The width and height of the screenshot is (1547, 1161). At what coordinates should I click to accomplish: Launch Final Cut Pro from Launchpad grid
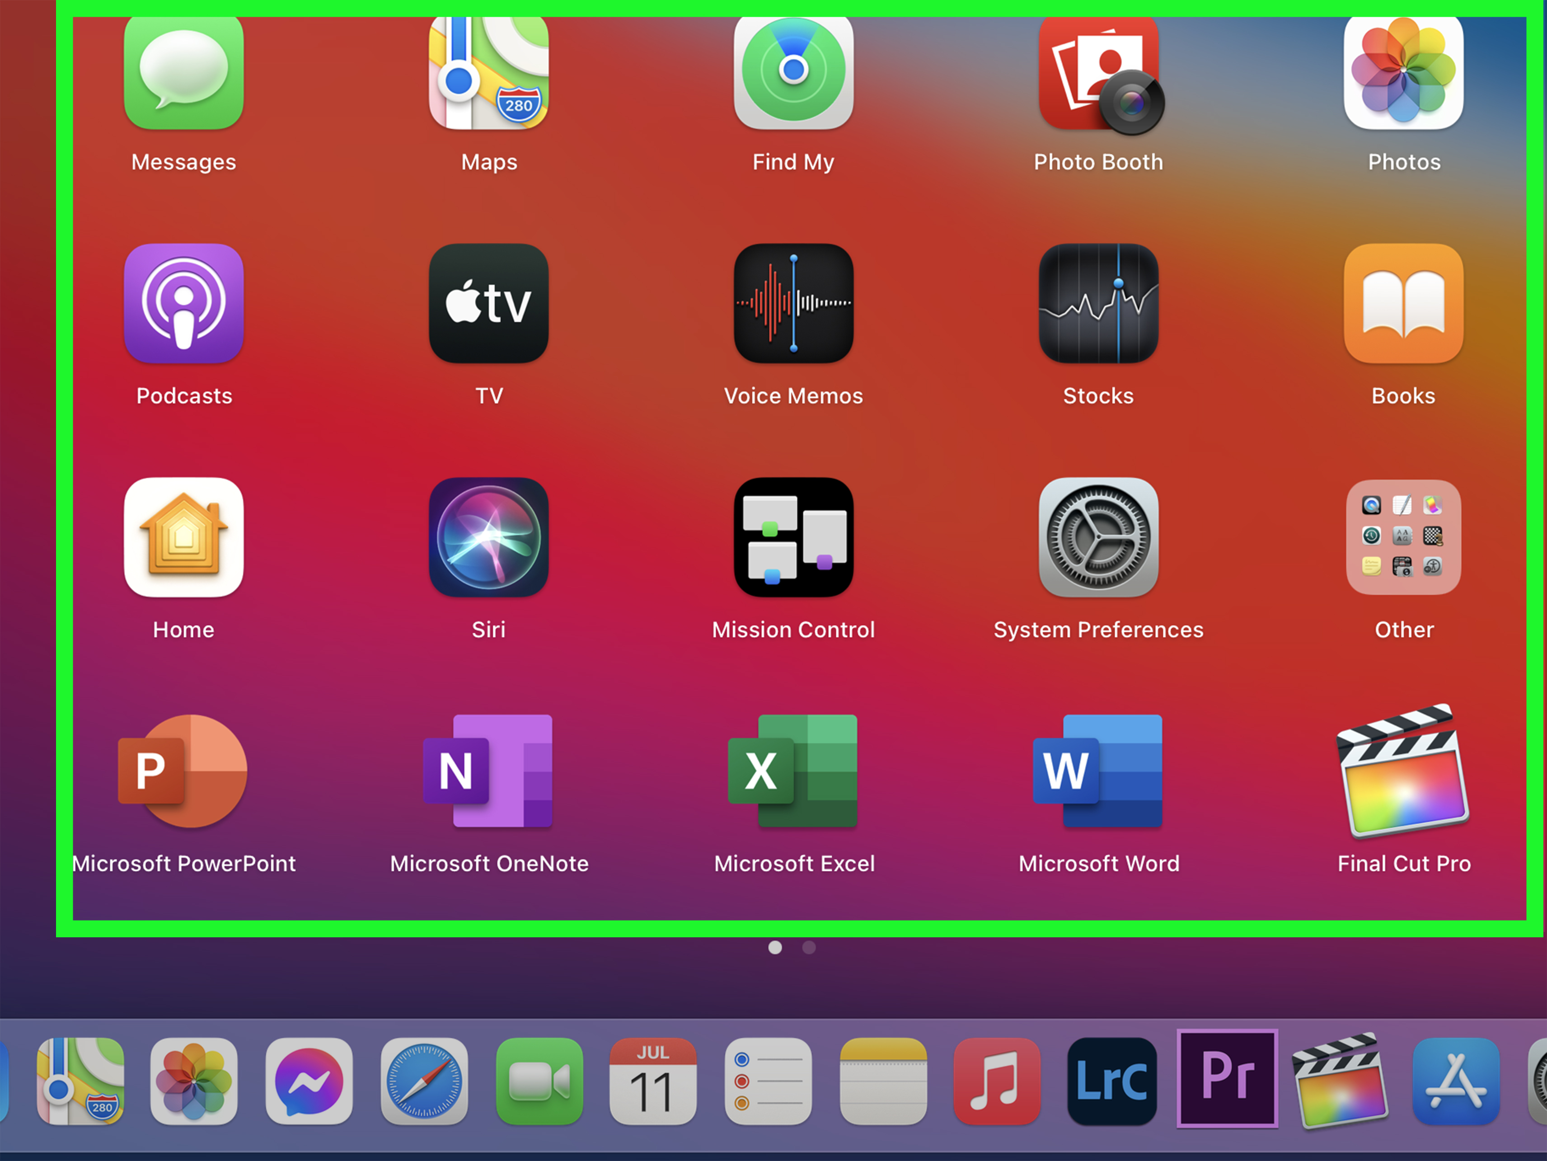point(1403,771)
